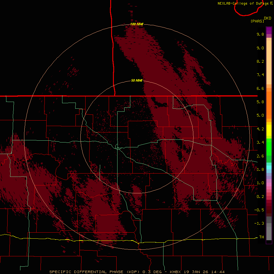Click the '50 NMI' range ring label

point(137,80)
